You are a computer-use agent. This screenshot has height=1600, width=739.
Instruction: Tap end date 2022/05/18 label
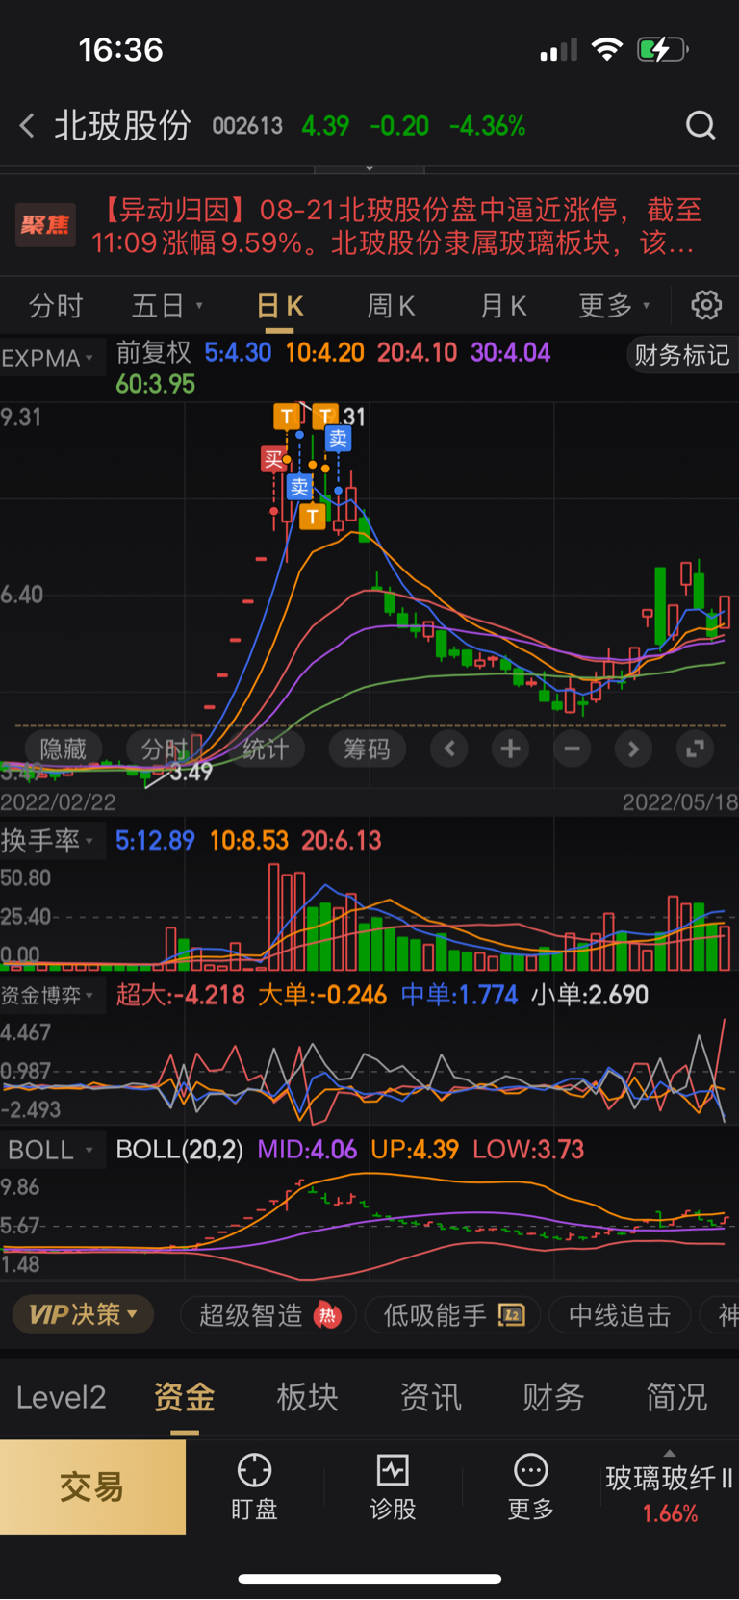coord(679,802)
